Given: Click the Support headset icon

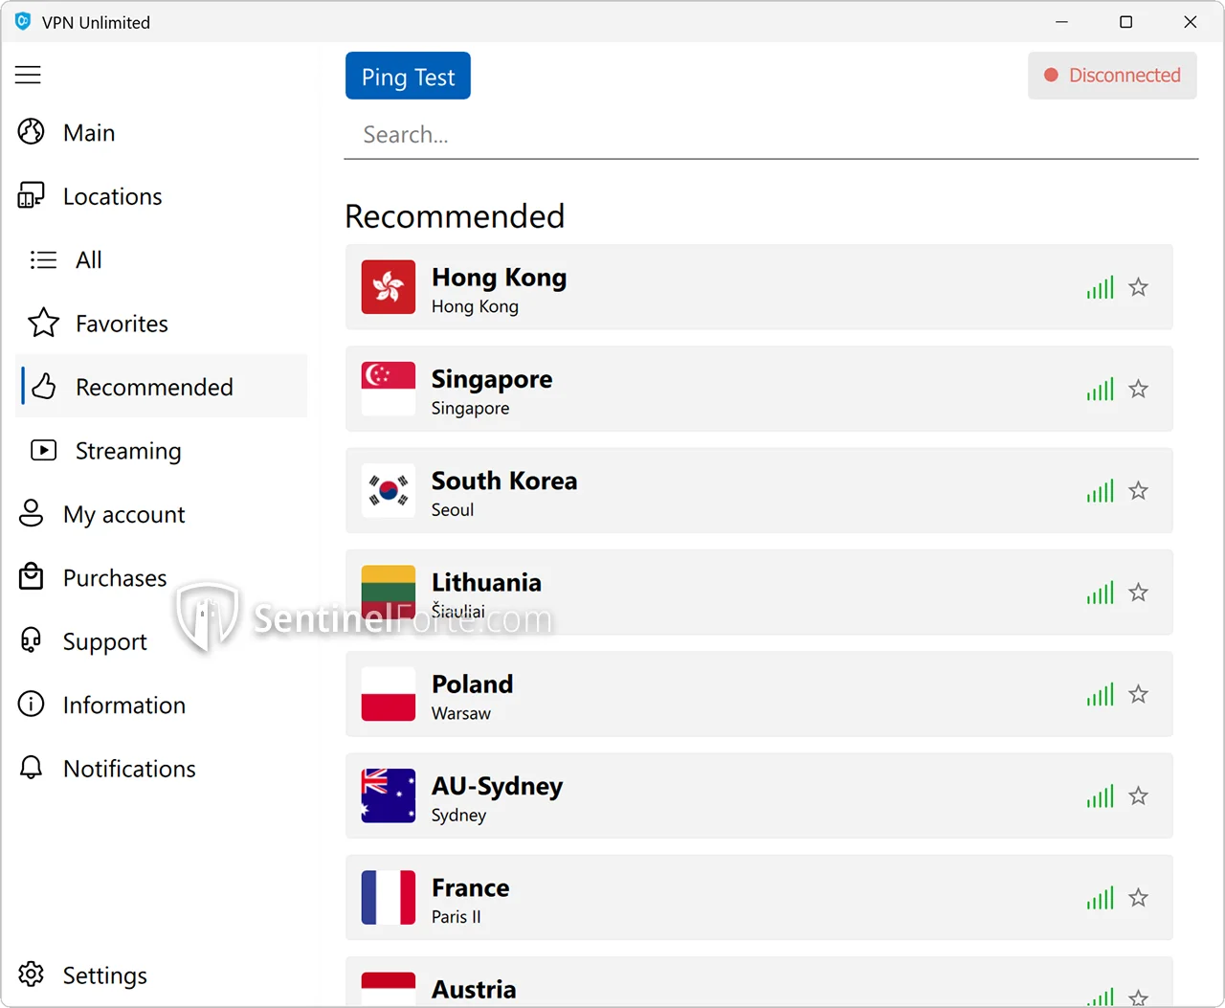Looking at the screenshot, I should pos(31,639).
